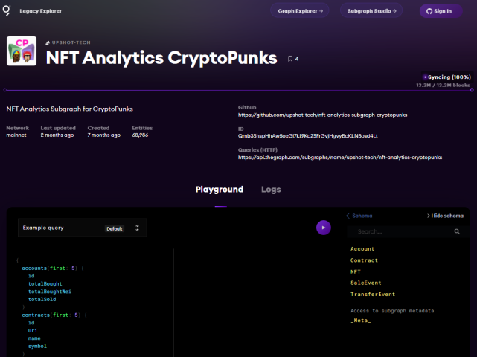Open the SaleEvent schema entity

(x=365, y=283)
